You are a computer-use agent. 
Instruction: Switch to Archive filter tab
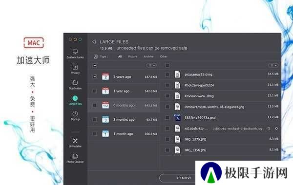pos(148,56)
